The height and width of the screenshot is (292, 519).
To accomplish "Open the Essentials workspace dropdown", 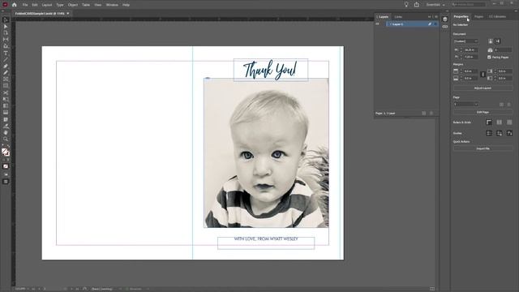I will click(435, 5).
